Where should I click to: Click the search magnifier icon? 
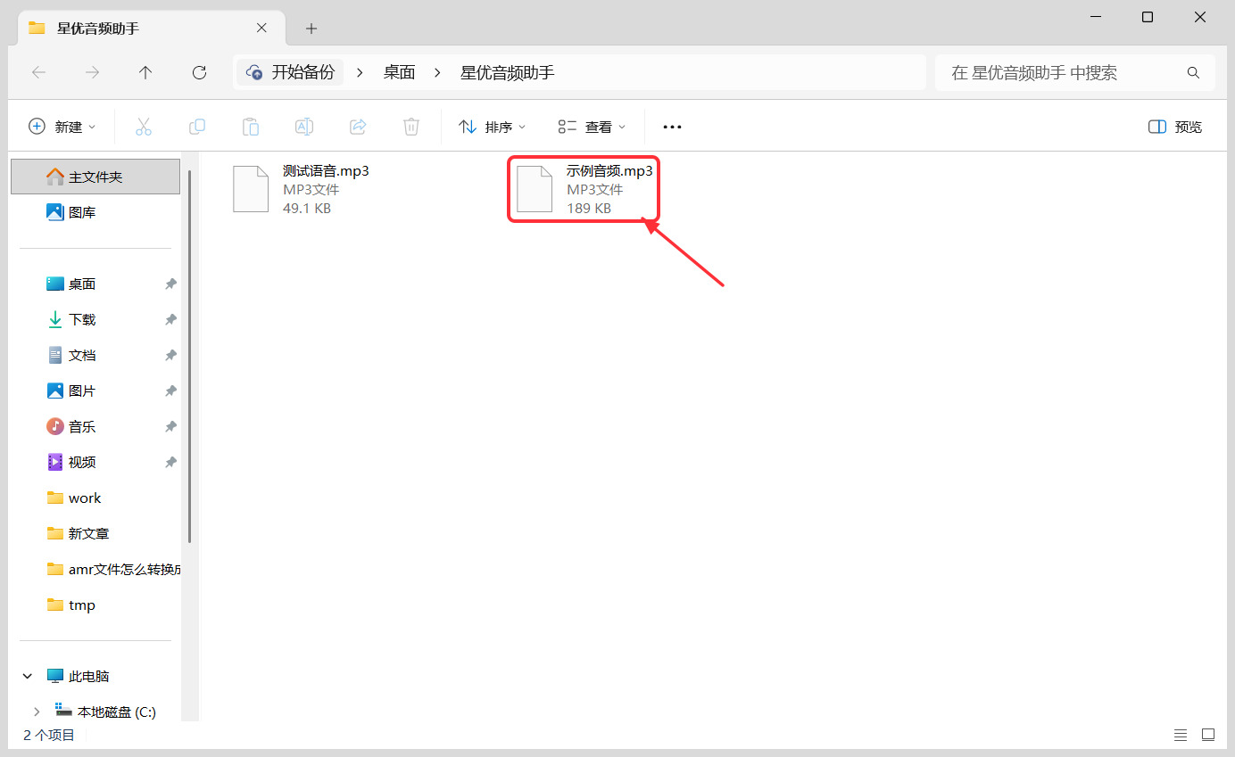point(1193,73)
